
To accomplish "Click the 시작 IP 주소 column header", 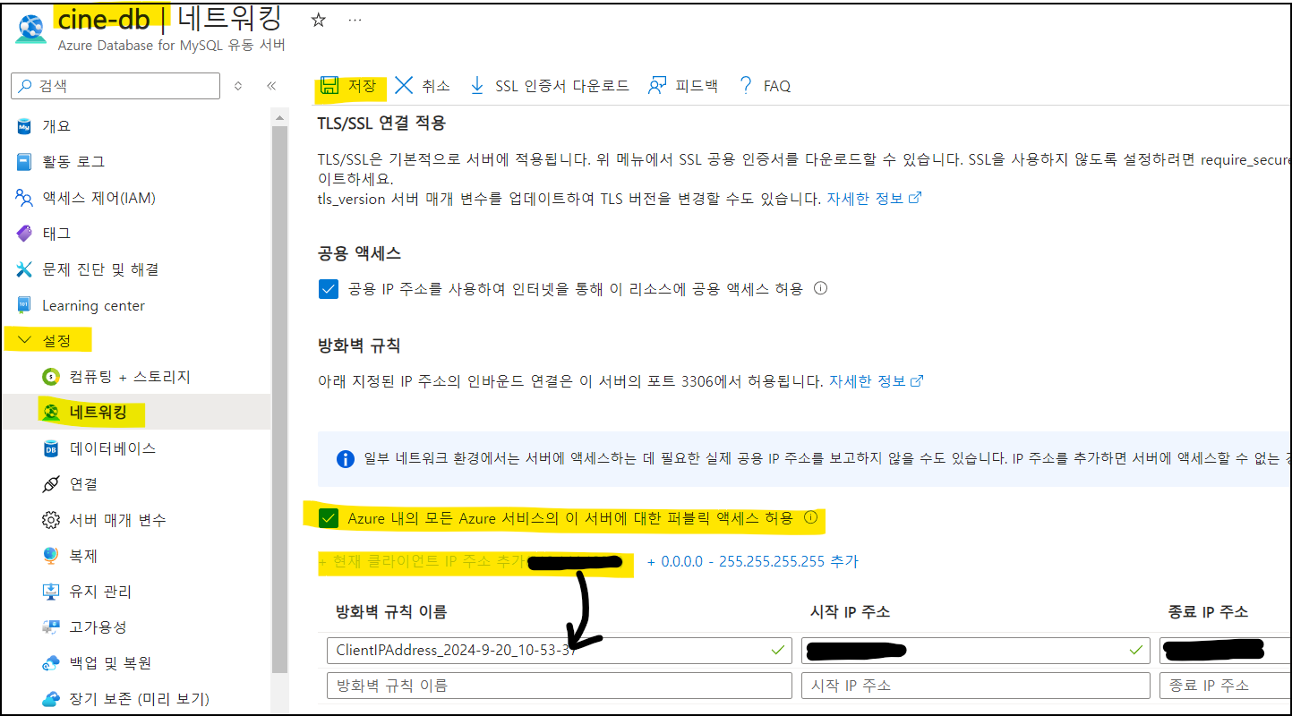I will pyautogui.click(x=850, y=612).
